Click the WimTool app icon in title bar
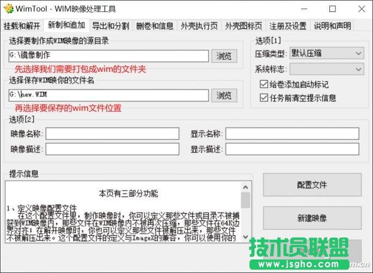 click(x=8, y=9)
